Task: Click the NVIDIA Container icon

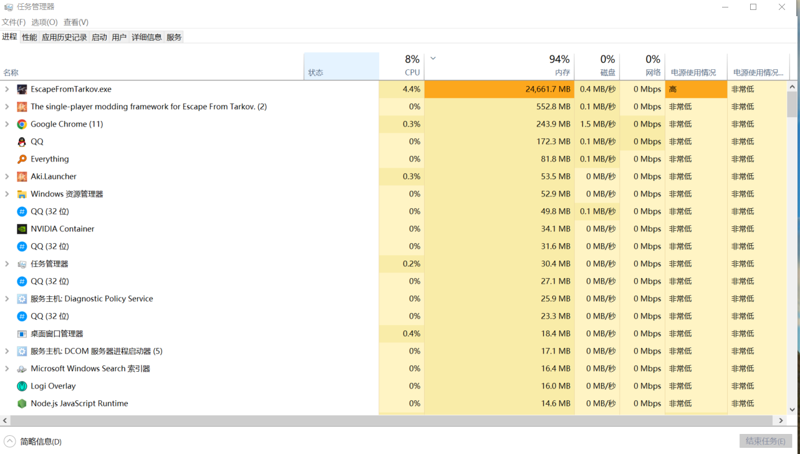Action: 22,229
